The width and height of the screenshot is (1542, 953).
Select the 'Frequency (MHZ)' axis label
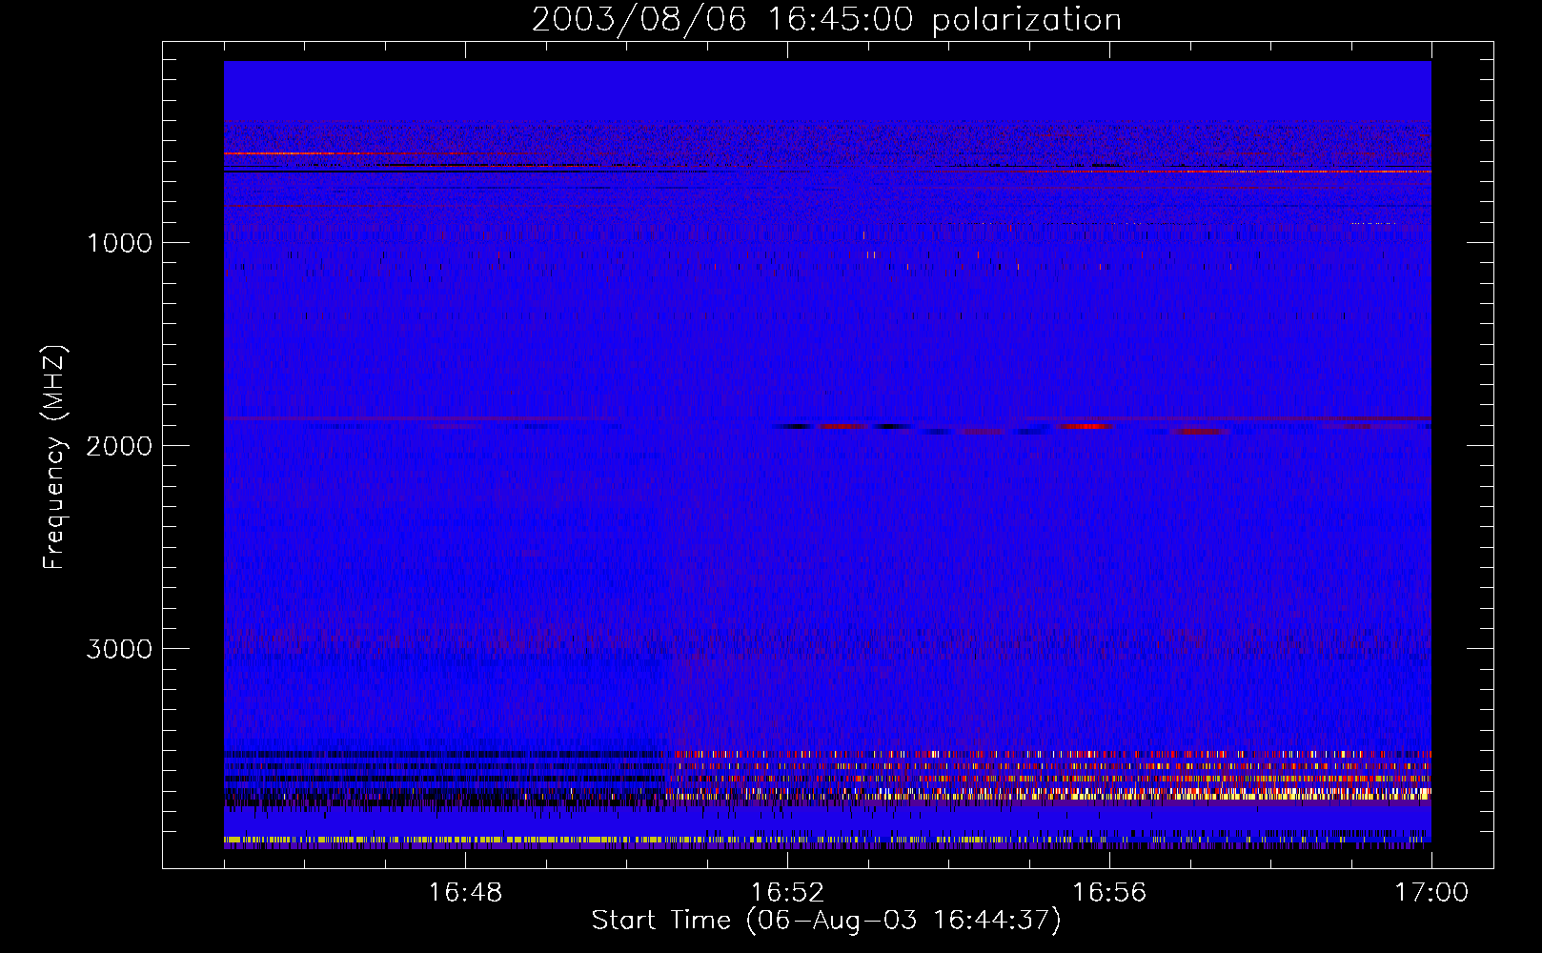(53, 457)
